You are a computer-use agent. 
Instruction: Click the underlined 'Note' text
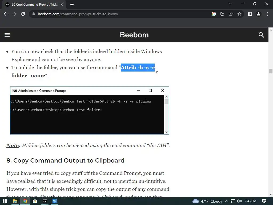[x=13, y=145]
